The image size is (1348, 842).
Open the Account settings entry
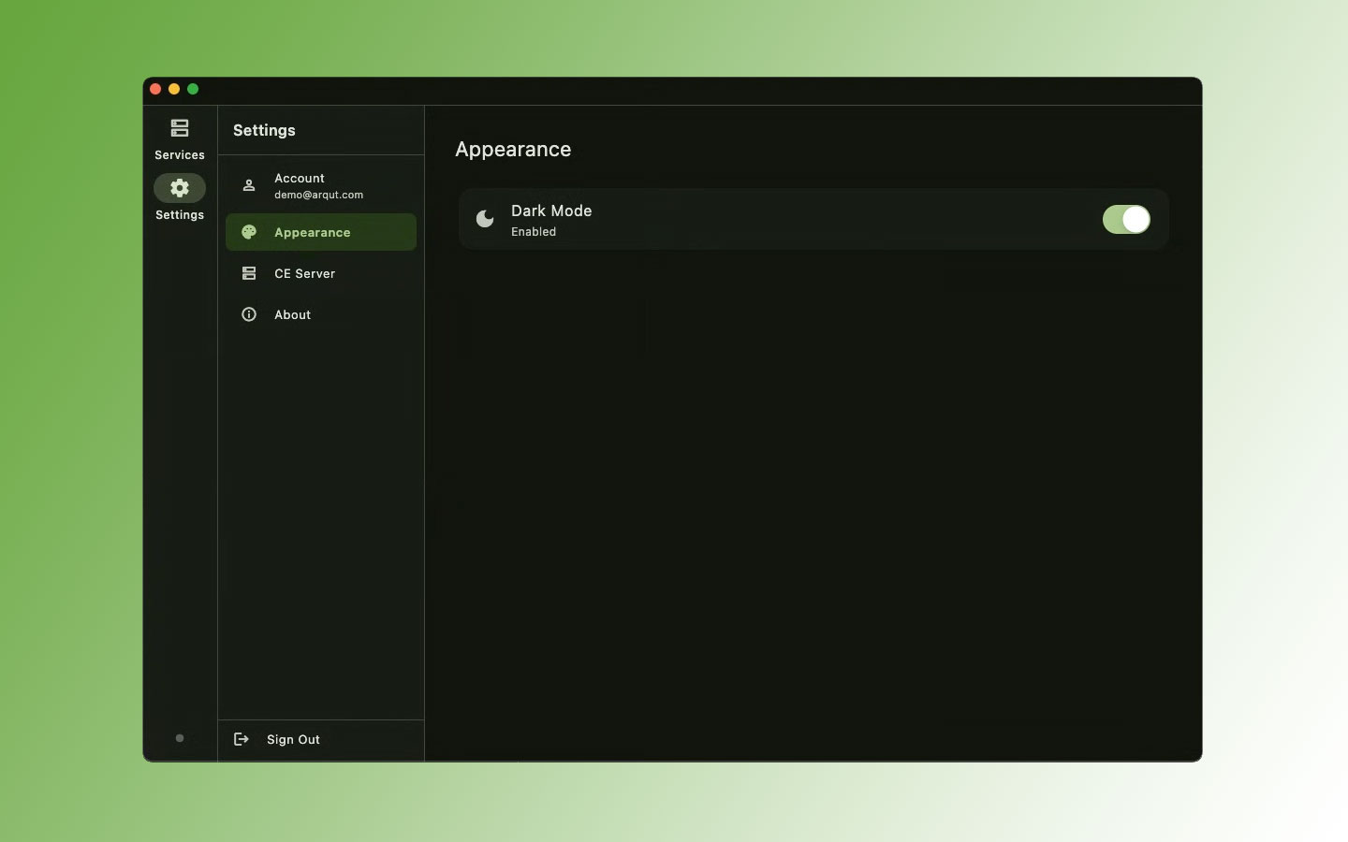point(321,185)
